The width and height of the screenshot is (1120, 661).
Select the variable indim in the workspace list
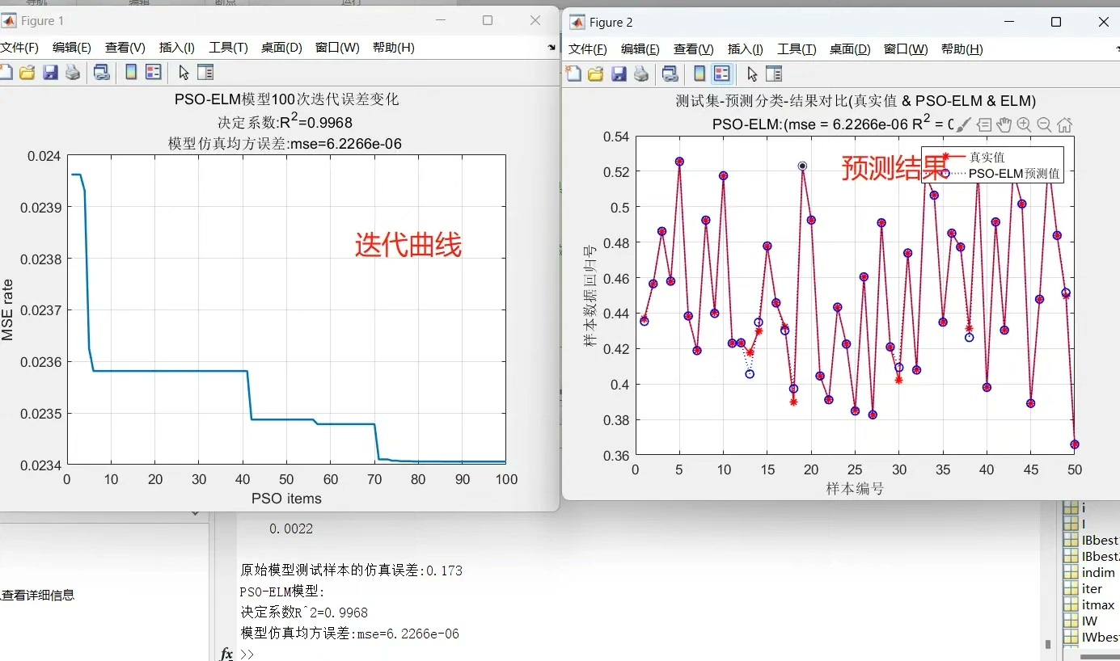pyautogui.click(x=1097, y=572)
